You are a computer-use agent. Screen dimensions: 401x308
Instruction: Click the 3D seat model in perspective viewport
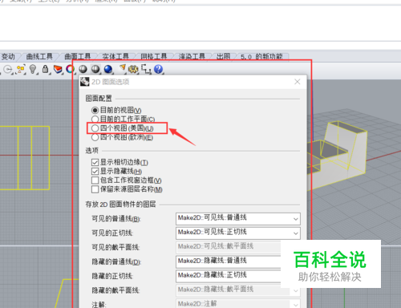coord(337,155)
